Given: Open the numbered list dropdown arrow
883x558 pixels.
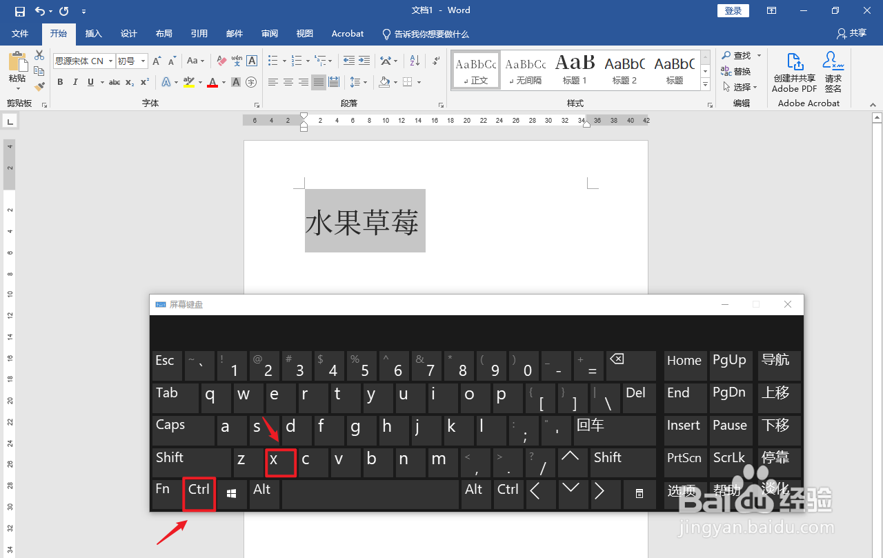Looking at the screenshot, I should tap(307, 61).
